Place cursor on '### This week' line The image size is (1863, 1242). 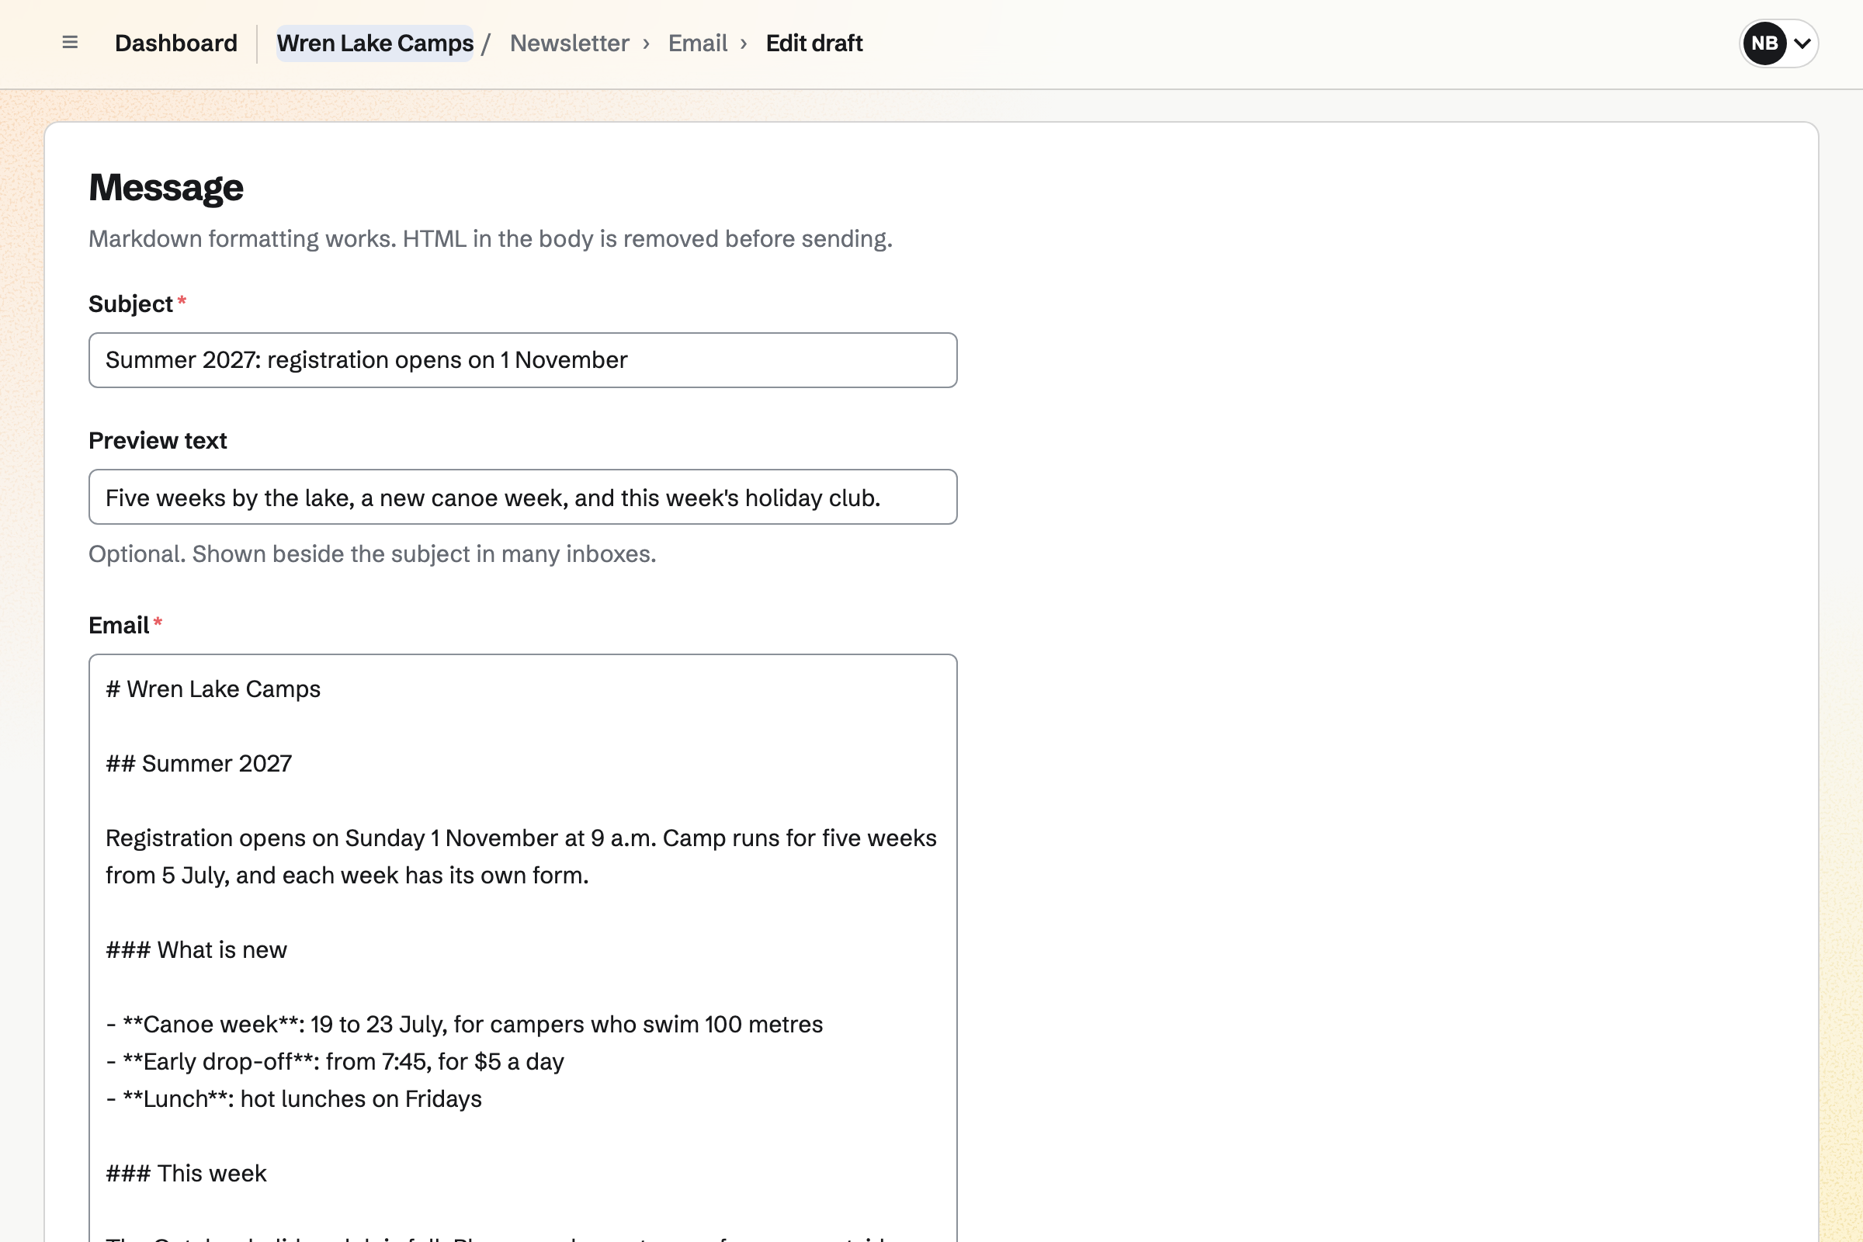186,1173
